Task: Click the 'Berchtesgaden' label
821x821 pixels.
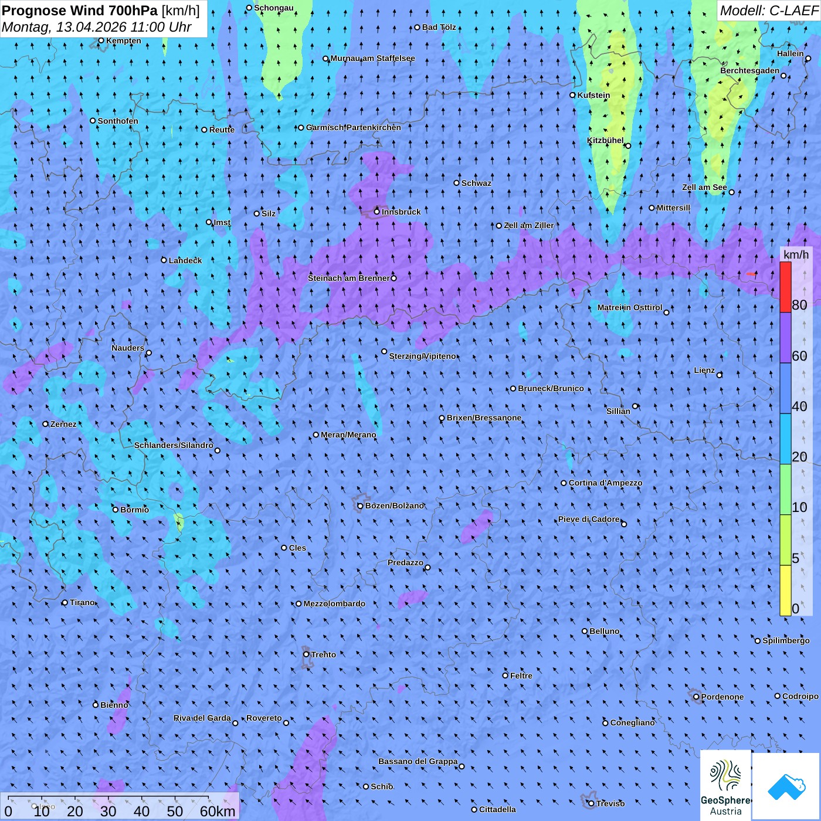Action: point(750,70)
